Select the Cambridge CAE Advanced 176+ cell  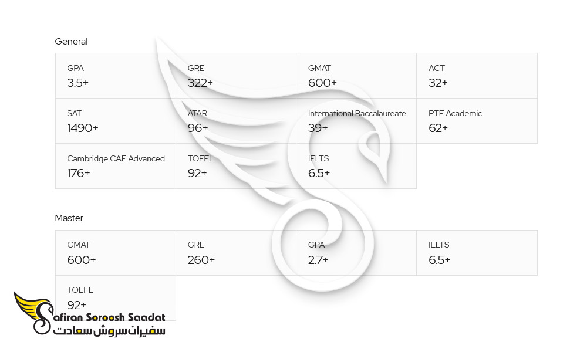tap(116, 166)
